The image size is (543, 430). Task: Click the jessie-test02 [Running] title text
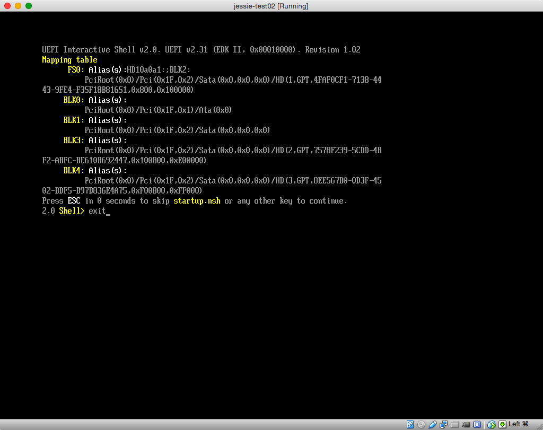tap(271, 6)
